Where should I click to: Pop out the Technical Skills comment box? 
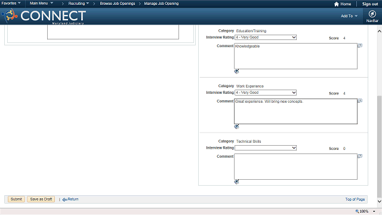(360, 156)
